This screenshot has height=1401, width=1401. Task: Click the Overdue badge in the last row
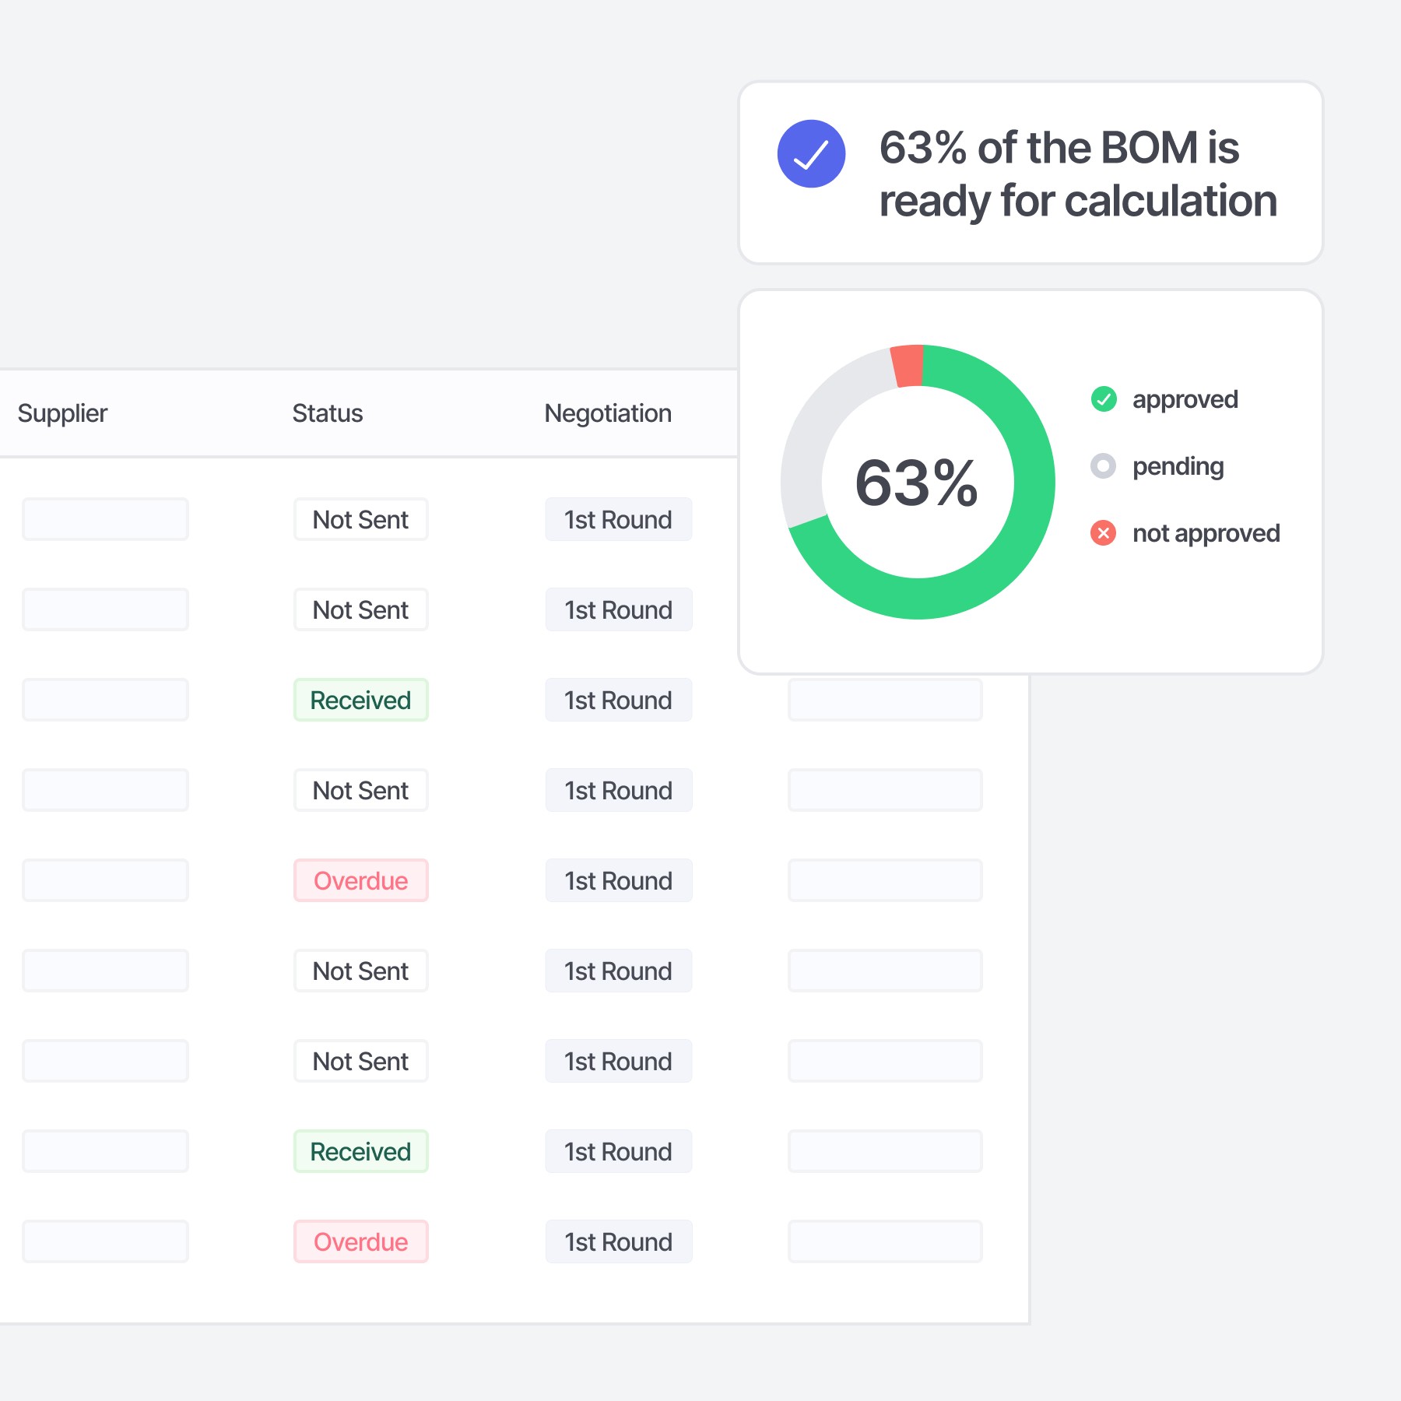(x=361, y=1241)
